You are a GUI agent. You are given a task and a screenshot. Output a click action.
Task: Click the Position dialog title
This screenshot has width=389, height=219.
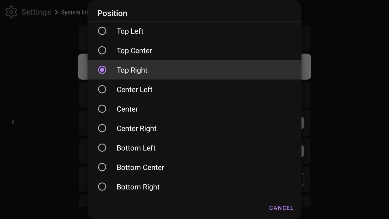[112, 13]
